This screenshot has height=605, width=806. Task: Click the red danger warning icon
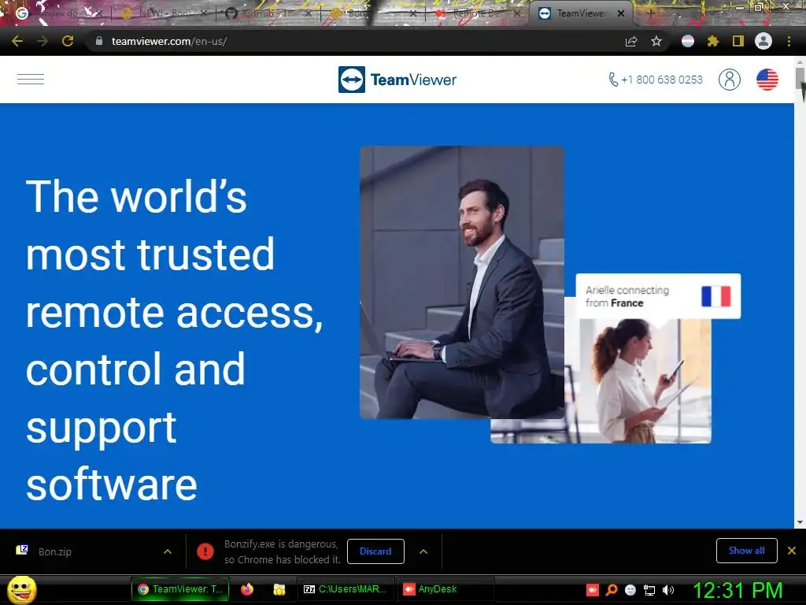(x=205, y=551)
